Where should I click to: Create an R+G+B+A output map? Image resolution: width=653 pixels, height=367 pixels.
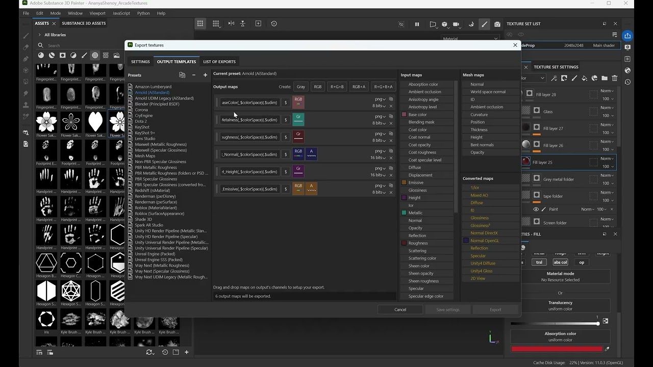click(x=383, y=87)
